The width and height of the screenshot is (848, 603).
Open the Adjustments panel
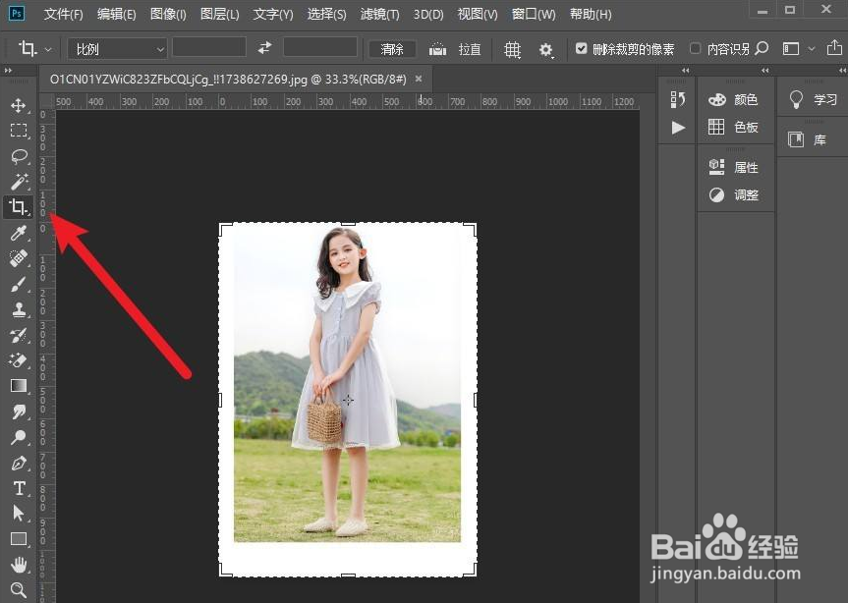point(733,195)
